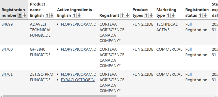Open FLORYLPICOXAMID link in ADAVELT row

pyautogui.click(x=79, y=24)
